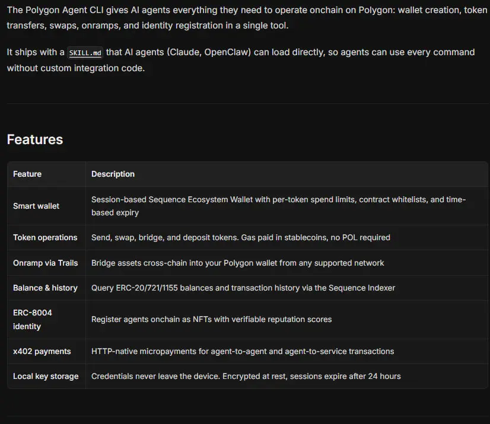Select the Smart wallet feature cell
This screenshot has width=490, height=424.
[36, 206]
